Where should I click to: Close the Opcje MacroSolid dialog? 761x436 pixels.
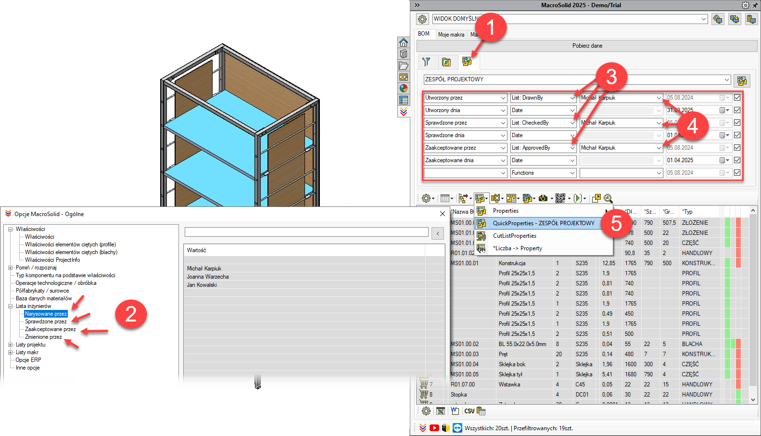(443, 214)
